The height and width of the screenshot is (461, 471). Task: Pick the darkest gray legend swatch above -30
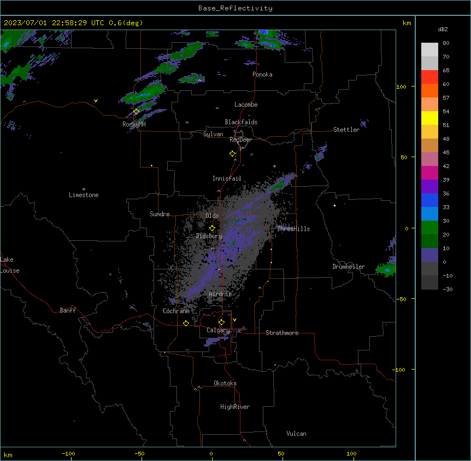click(429, 283)
